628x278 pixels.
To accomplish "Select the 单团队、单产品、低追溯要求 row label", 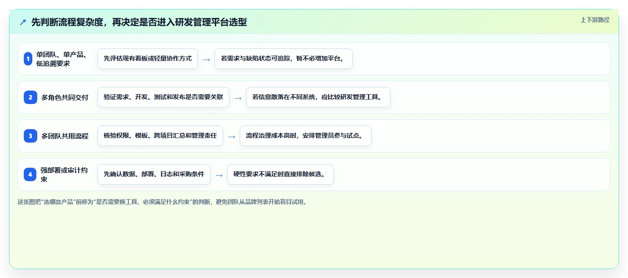I will (62, 59).
